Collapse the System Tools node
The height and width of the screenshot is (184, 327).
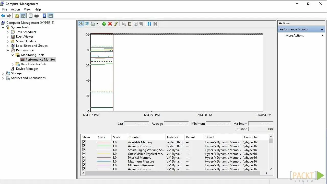[3, 27]
